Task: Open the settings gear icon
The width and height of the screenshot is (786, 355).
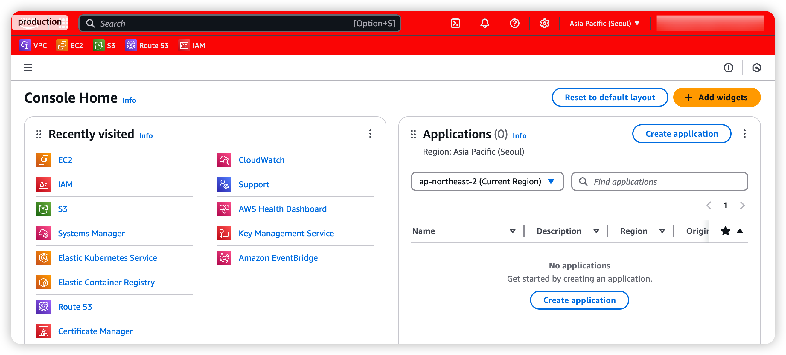Action: (x=544, y=24)
